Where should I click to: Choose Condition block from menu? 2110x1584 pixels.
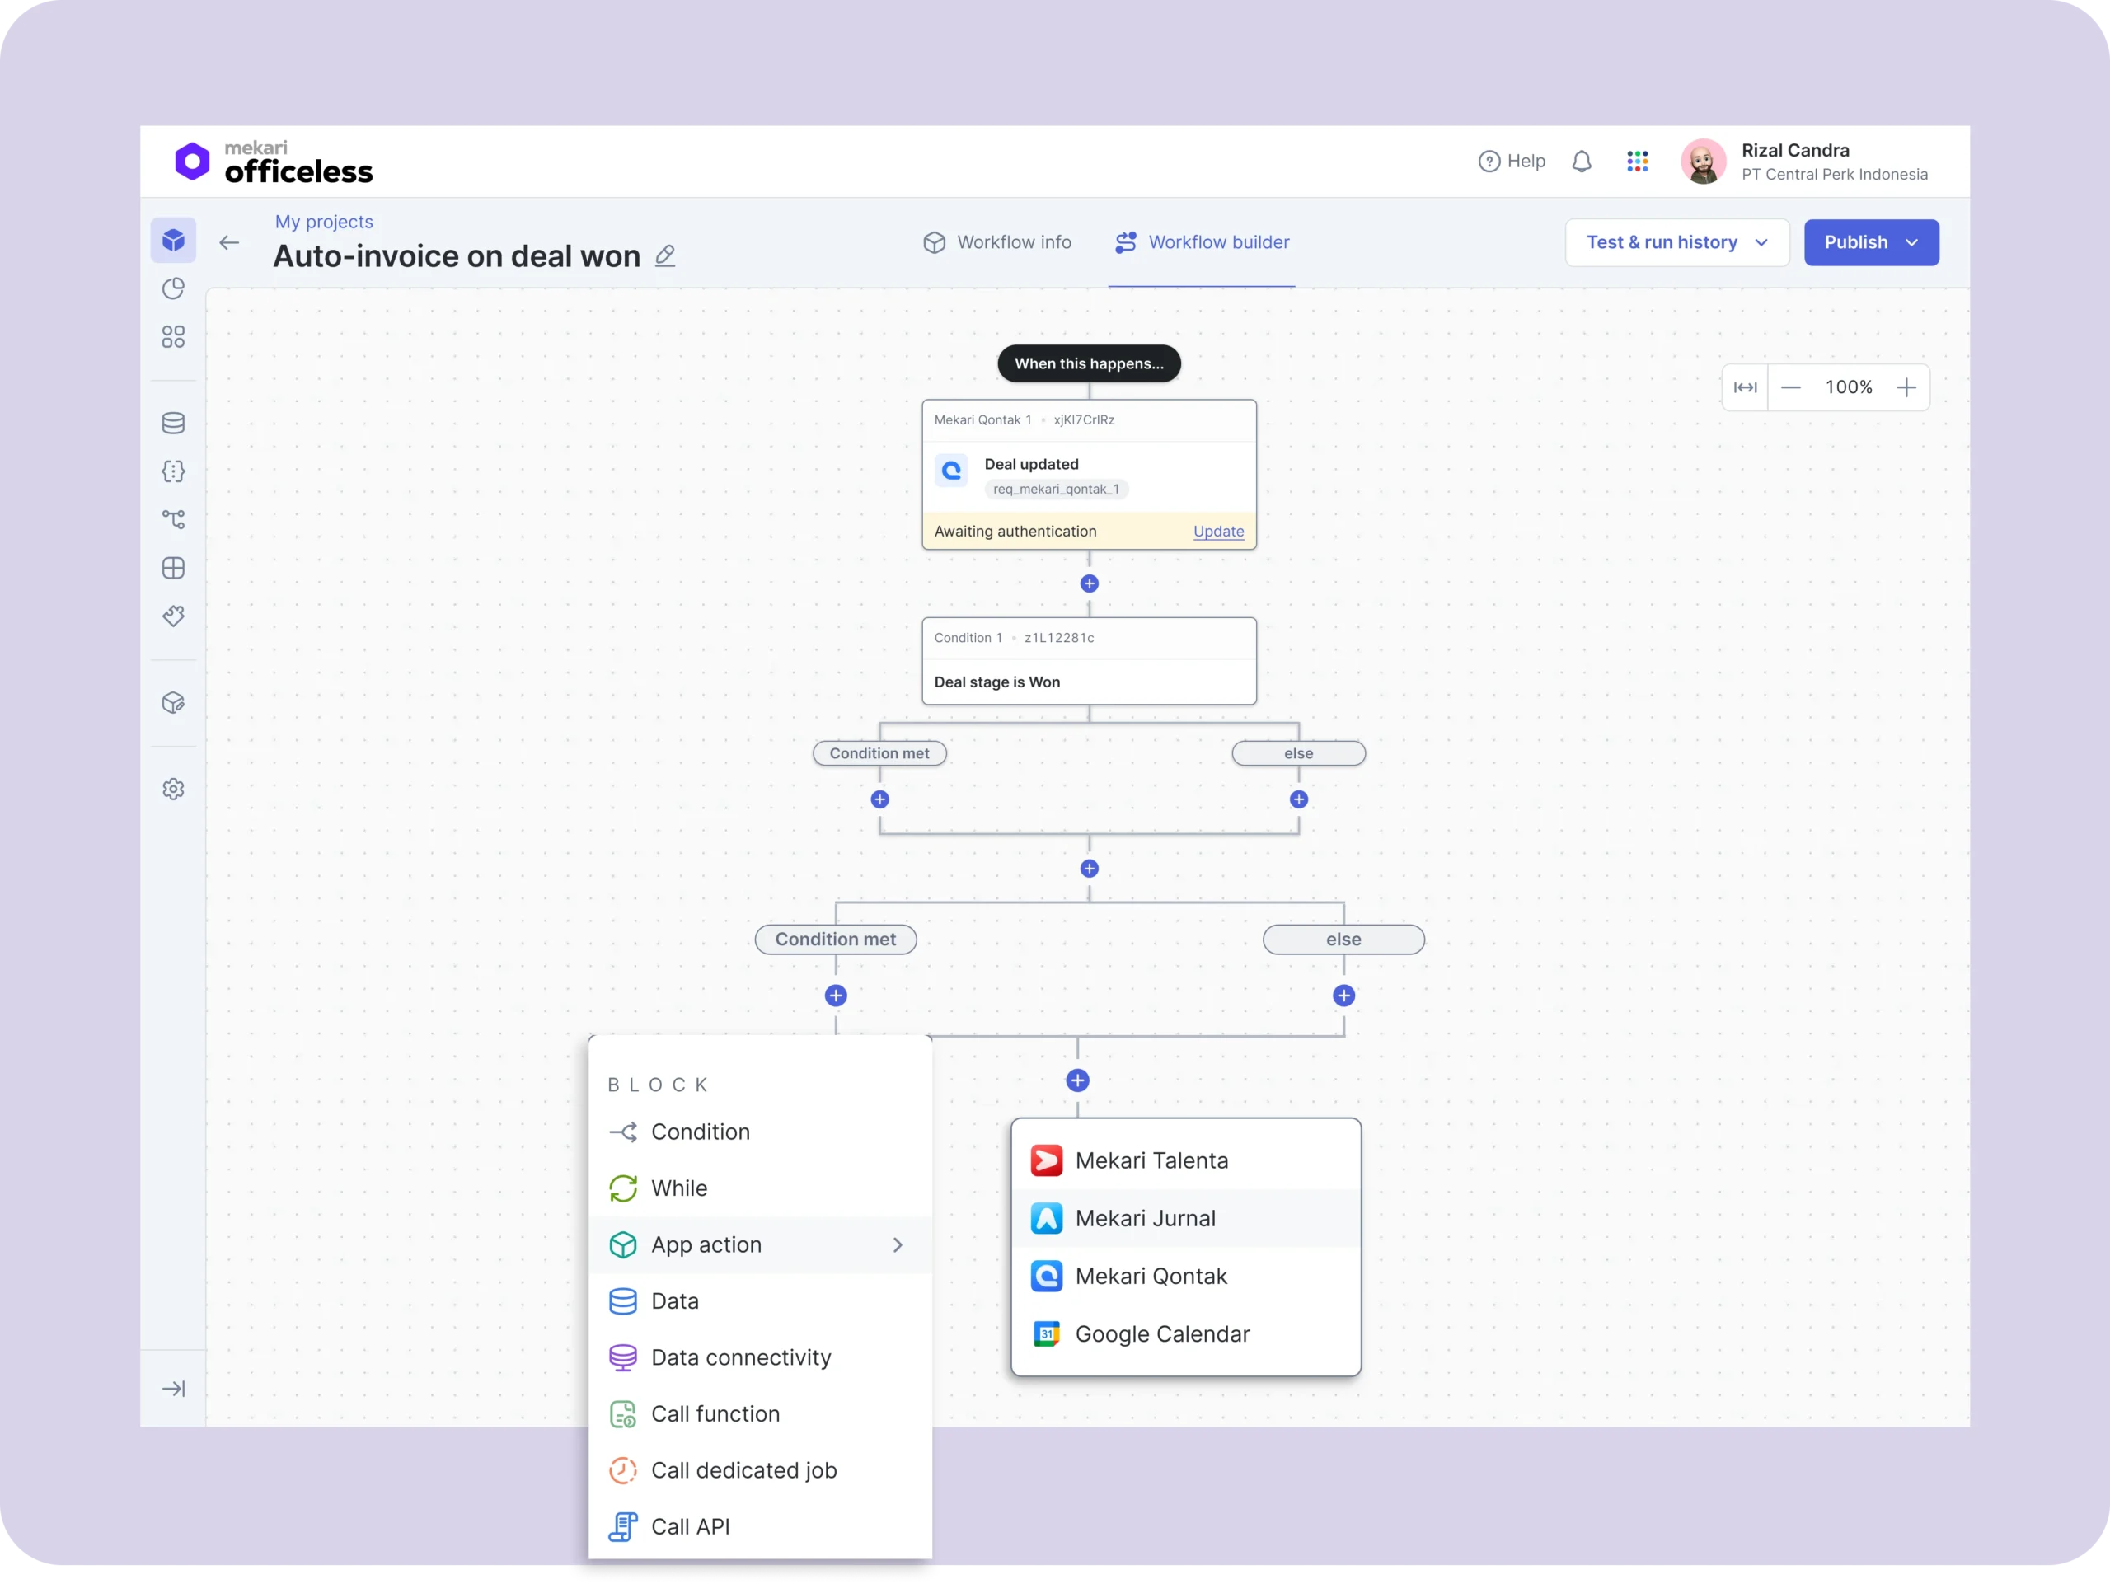coord(759,1132)
